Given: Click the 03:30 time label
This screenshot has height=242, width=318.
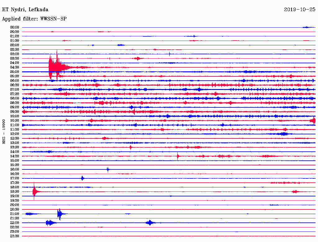Looking at the screenshot, I should (14, 58).
